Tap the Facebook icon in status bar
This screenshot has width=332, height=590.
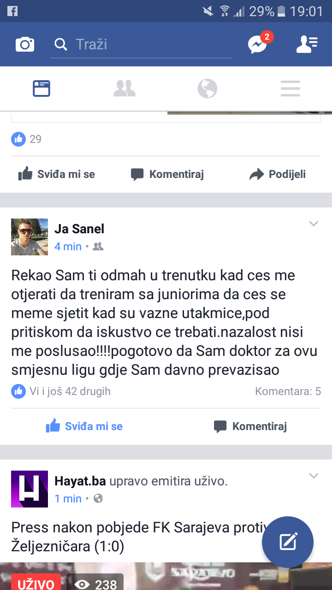12,11
